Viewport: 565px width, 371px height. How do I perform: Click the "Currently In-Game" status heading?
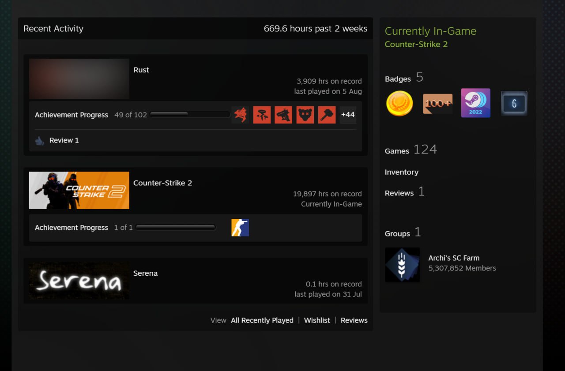431,31
